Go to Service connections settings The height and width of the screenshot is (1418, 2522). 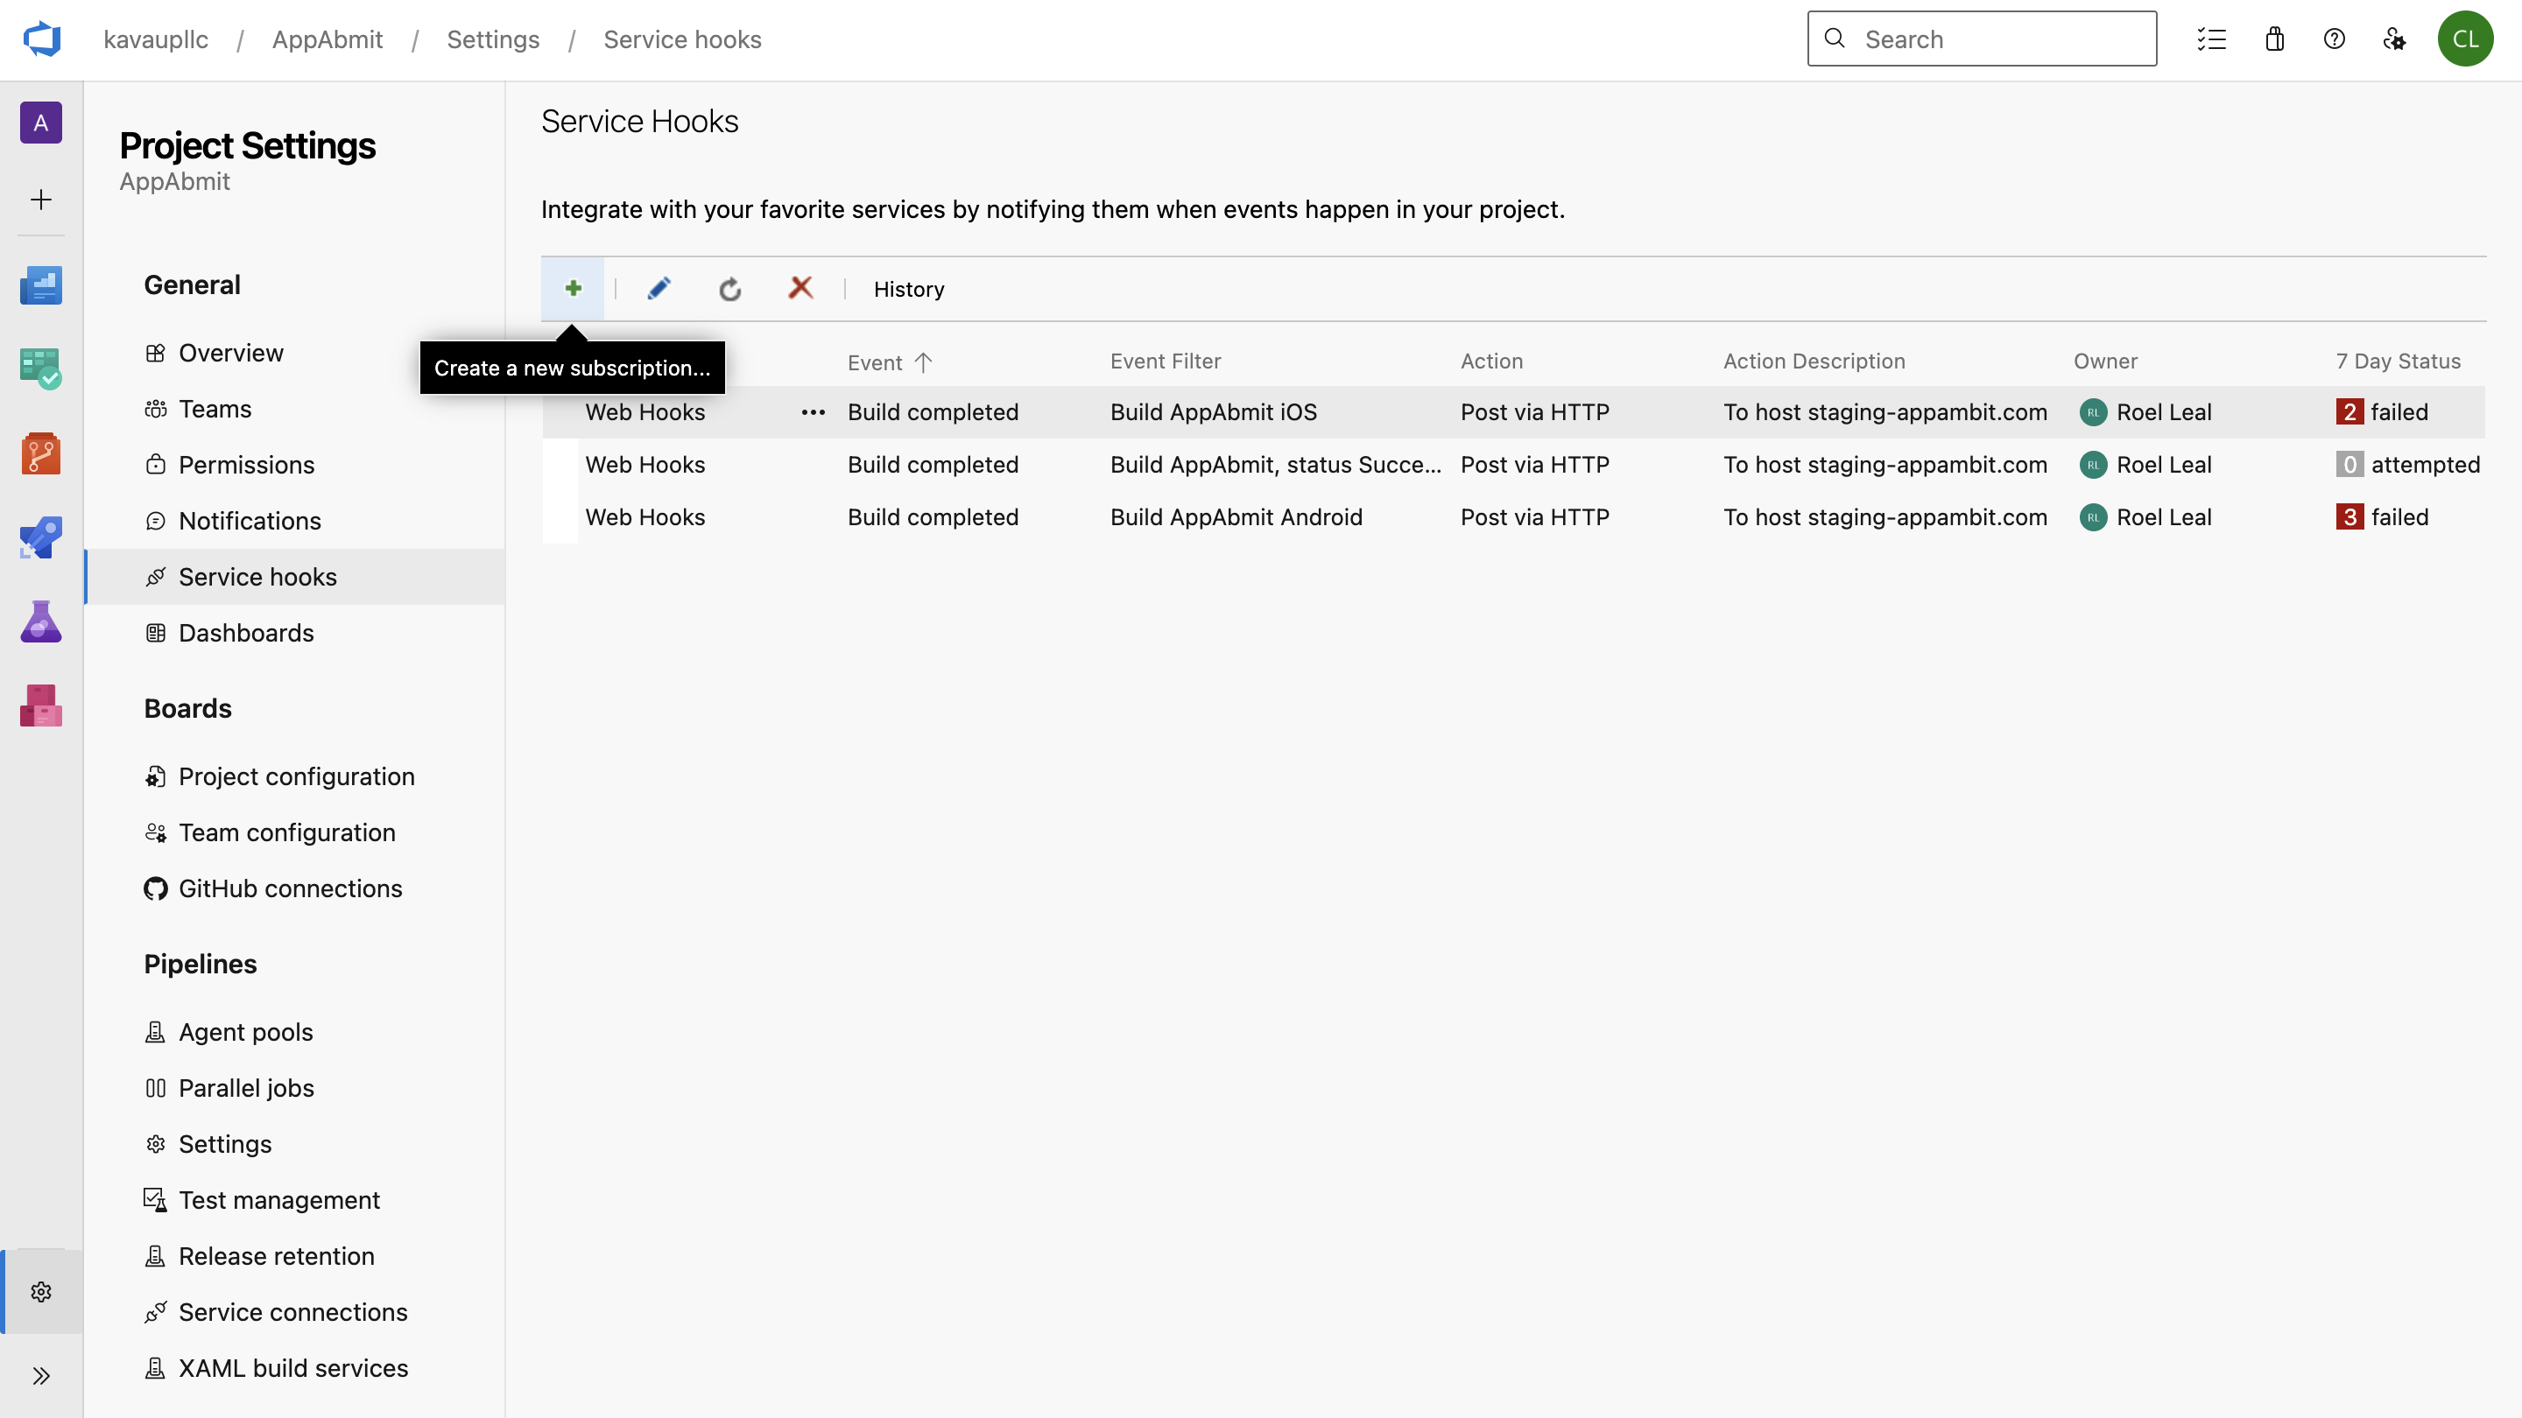click(292, 1312)
